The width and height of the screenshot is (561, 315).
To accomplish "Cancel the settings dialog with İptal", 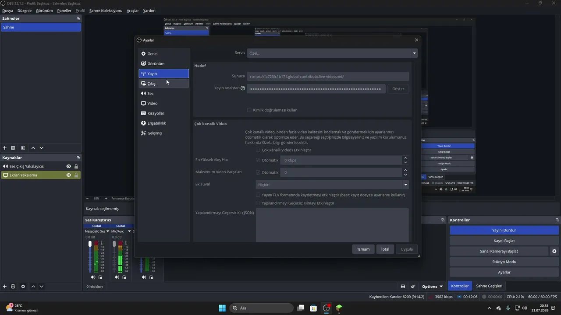I will (385, 249).
